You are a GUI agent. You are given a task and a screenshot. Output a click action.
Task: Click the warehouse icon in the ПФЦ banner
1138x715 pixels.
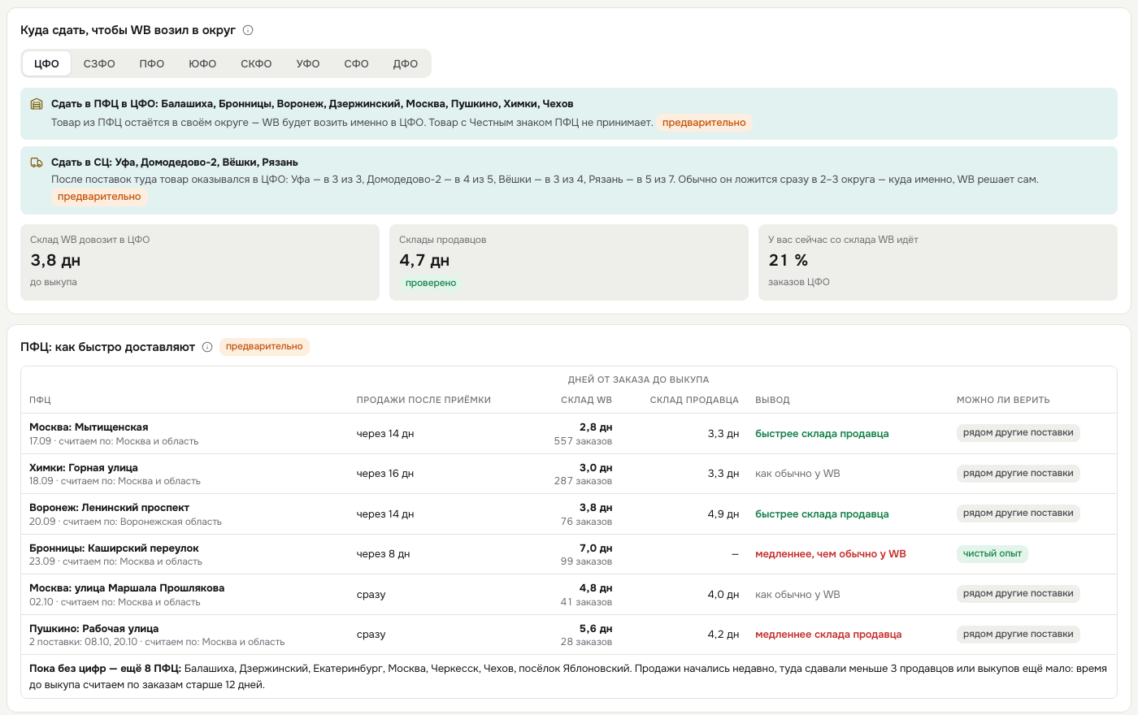tap(36, 104)
